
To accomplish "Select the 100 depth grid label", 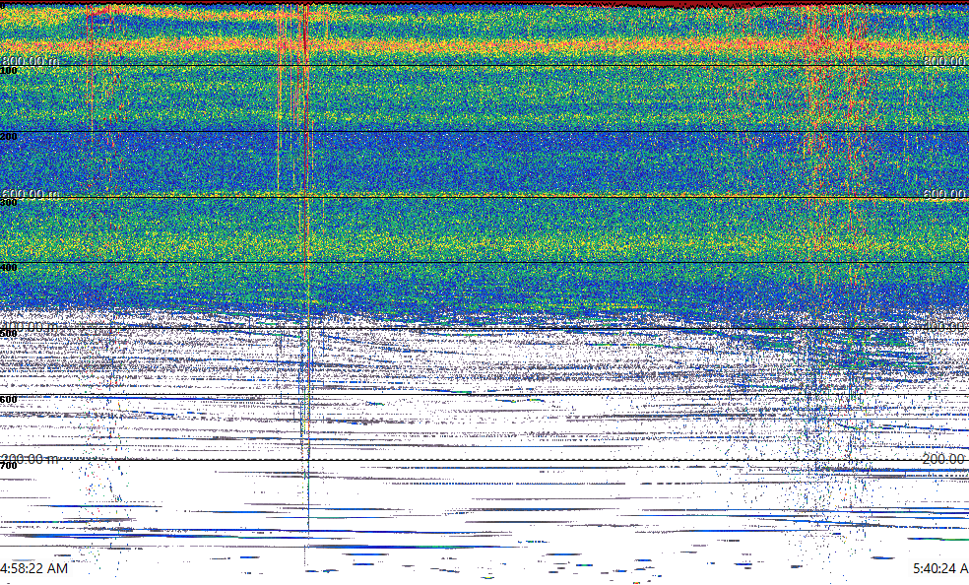I will (9, 71).
